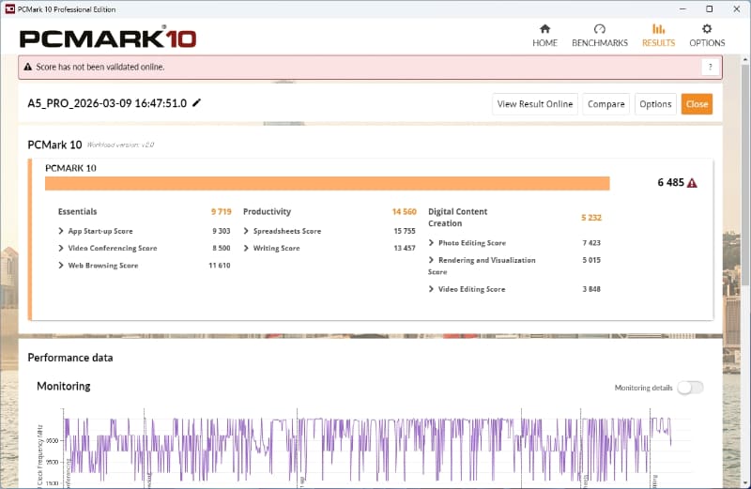Click Writing score value 13 457

tap(405, 248)
